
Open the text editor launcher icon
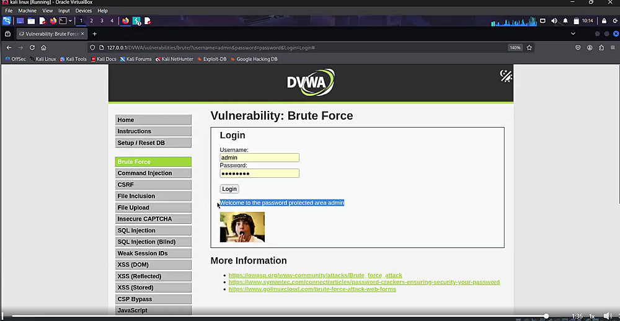coord(42,21)
